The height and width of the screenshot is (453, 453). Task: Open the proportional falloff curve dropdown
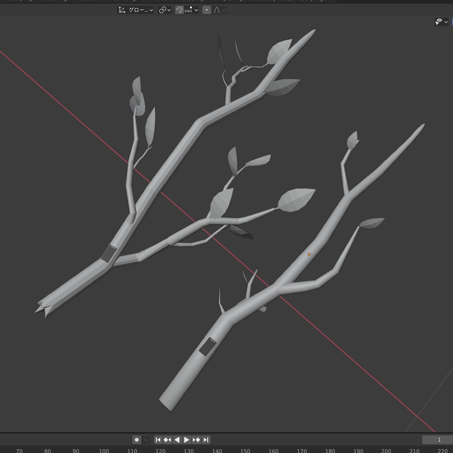click(x=219, y=10)
